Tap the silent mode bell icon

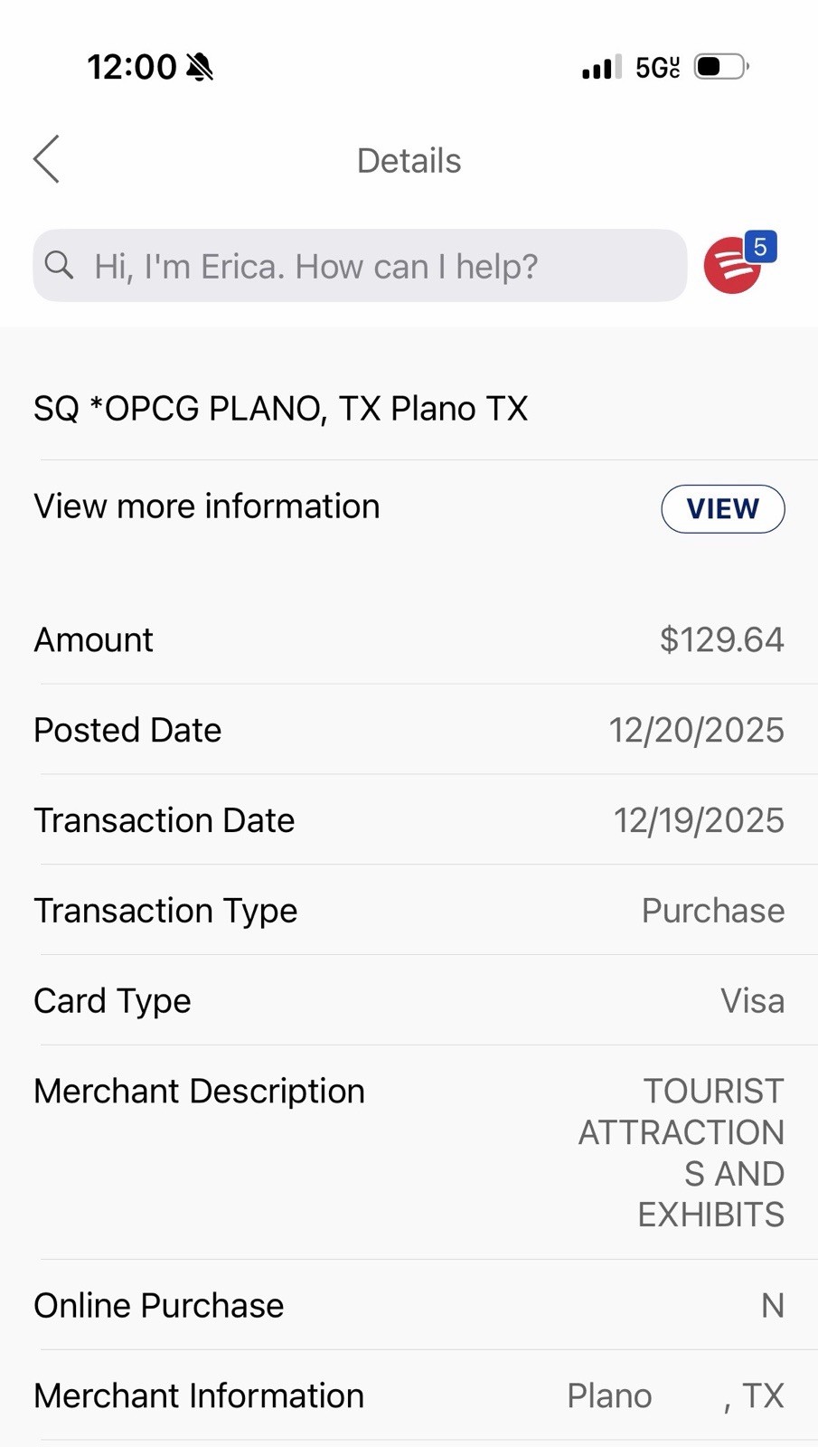pos(200,67)
